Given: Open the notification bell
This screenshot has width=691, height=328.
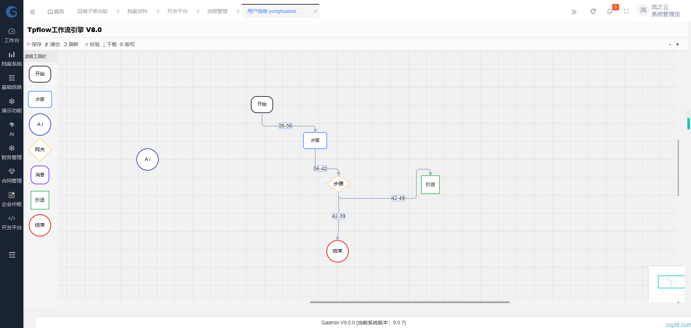Looking at the screenshot, I should click(x=609, y=12).
